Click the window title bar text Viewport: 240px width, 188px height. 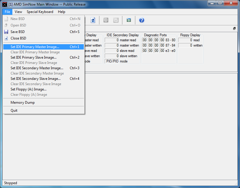pyautogui.click(x=47, y=4)
